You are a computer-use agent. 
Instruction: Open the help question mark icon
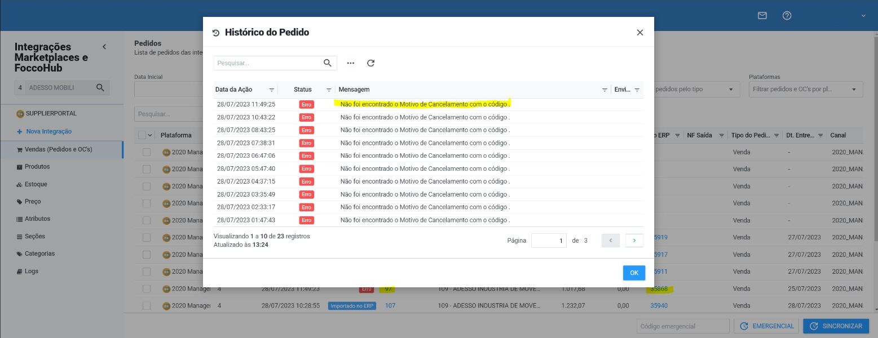click(x=787, y=16)
